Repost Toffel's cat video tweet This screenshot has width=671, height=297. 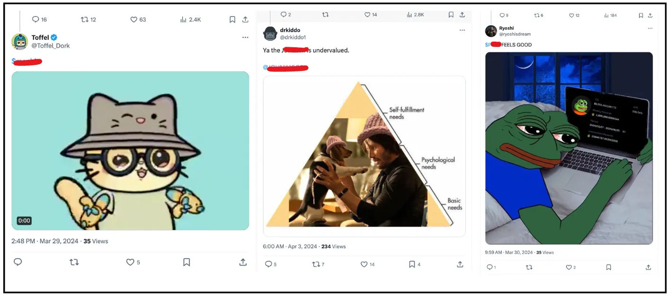74,262
